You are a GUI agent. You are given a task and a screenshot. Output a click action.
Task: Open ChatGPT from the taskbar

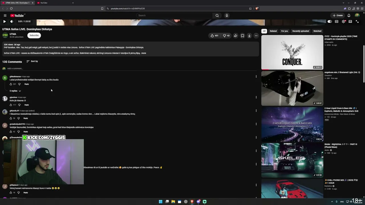[186, 202]
